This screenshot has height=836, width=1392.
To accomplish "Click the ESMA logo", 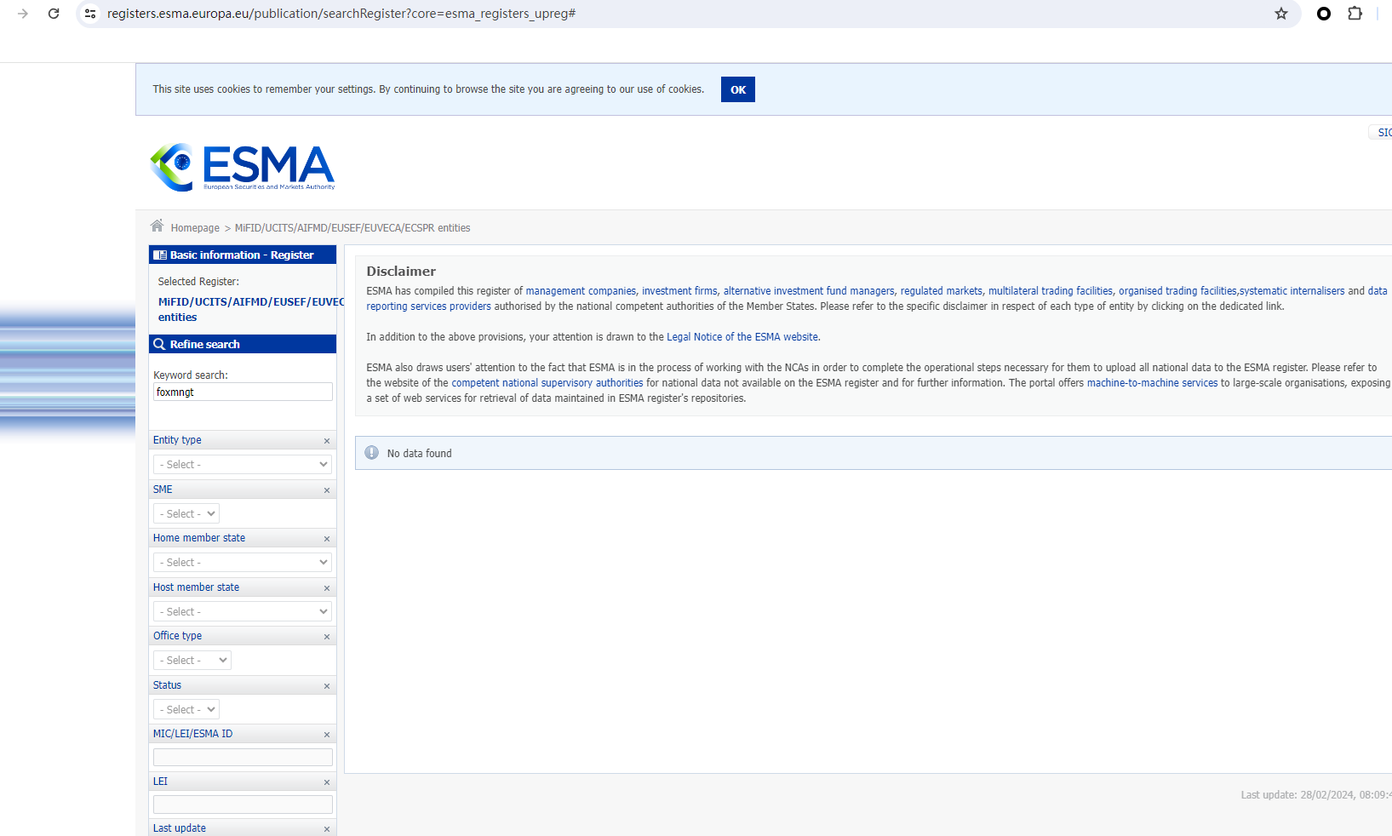I will [x=243, y=167].
